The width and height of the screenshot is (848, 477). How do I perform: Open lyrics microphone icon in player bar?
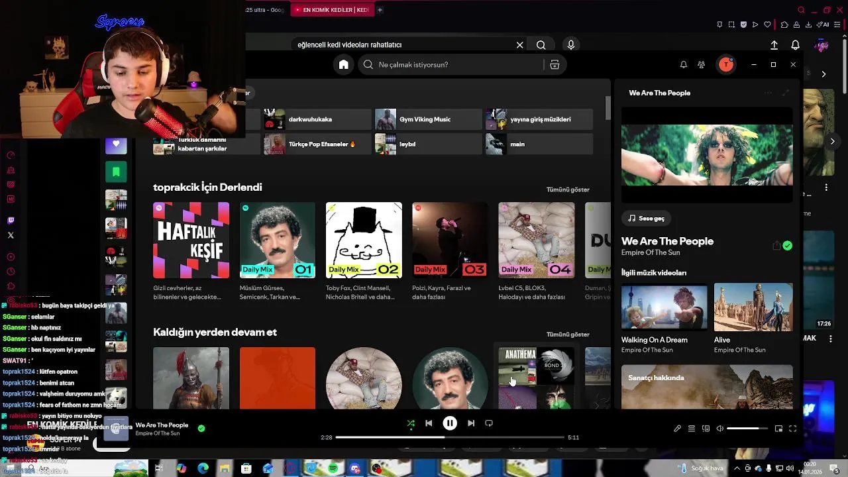[x=677, y=429]
